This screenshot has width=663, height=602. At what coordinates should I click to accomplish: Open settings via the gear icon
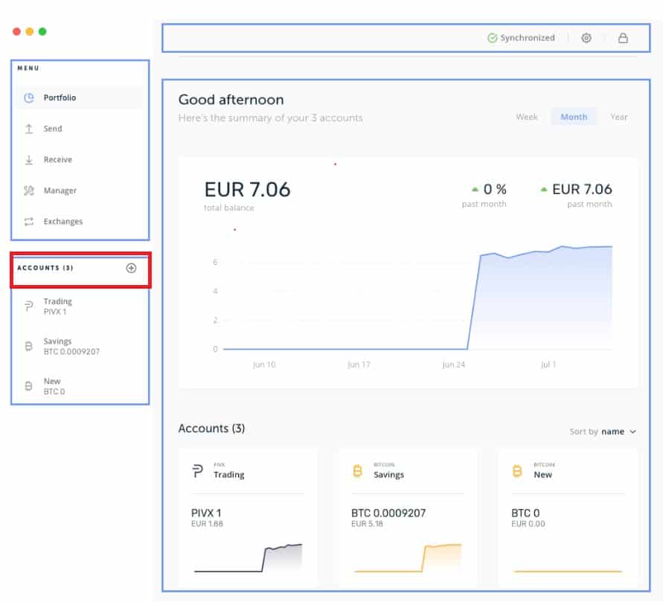pos(586,38)
